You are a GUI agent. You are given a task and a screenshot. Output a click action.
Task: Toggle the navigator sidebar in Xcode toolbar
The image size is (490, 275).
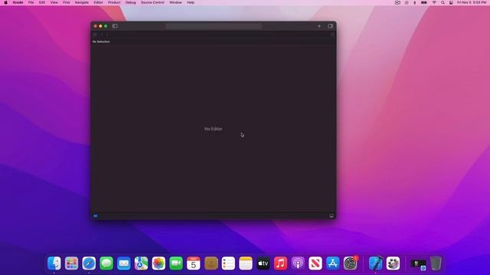(x=115, y=26)
